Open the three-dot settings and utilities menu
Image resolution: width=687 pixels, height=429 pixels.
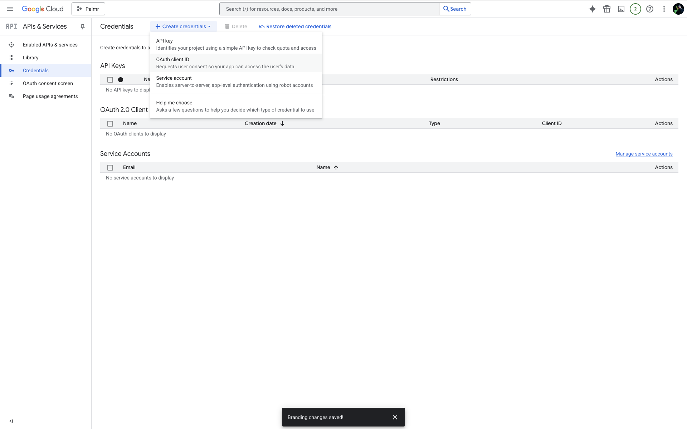point(664,9)
